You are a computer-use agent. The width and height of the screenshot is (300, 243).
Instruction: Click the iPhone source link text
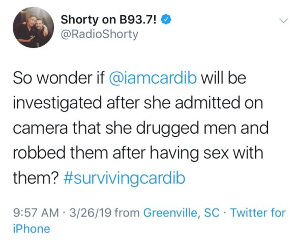32,229
